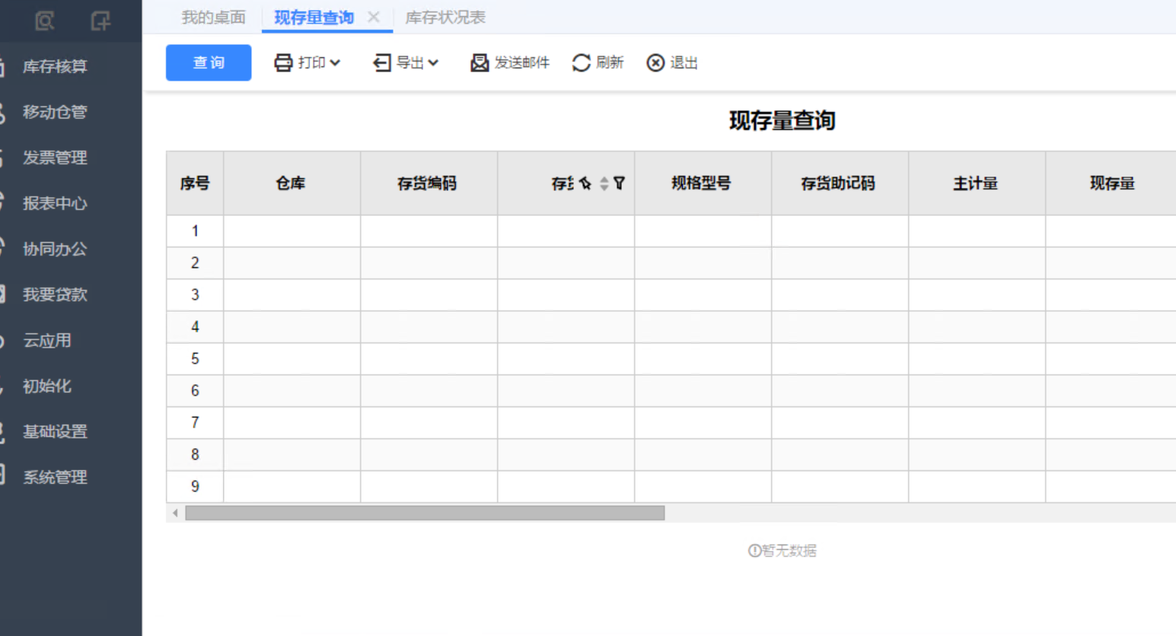Open filter funnel in column header
Screen dimensions: 1176x636
tap(619, 183)
